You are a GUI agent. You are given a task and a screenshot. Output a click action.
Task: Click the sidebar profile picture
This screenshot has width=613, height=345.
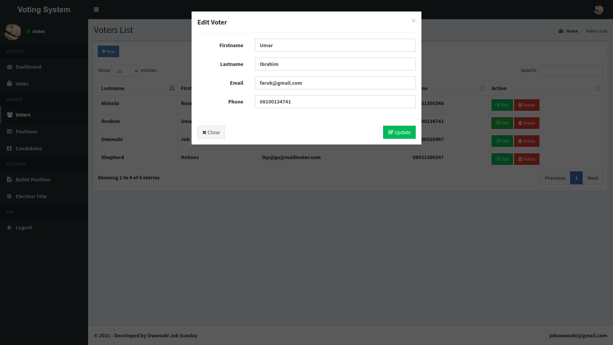(x=13, y=31)
